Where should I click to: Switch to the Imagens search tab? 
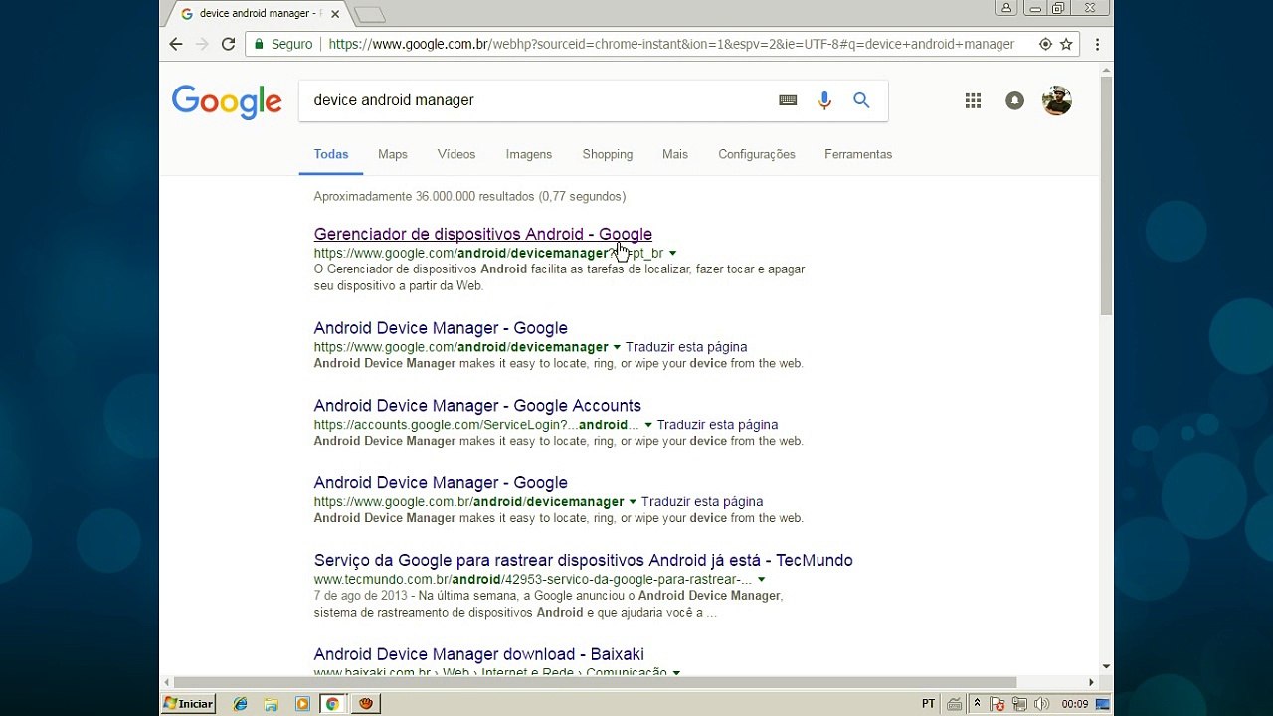(528, 154)
